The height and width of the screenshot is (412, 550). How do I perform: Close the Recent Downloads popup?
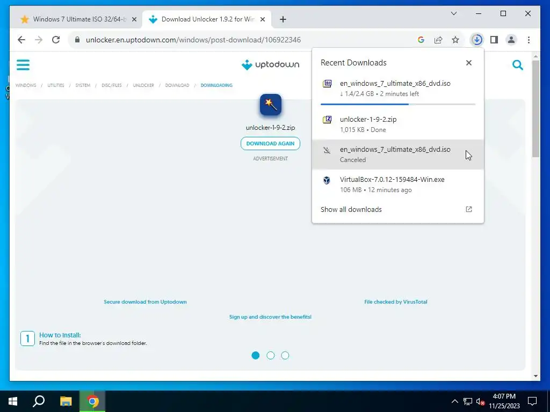(x=468, y=63)
